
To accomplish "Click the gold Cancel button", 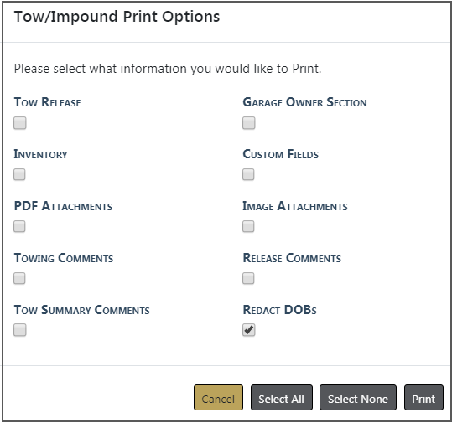I will (x=218, y=398).
